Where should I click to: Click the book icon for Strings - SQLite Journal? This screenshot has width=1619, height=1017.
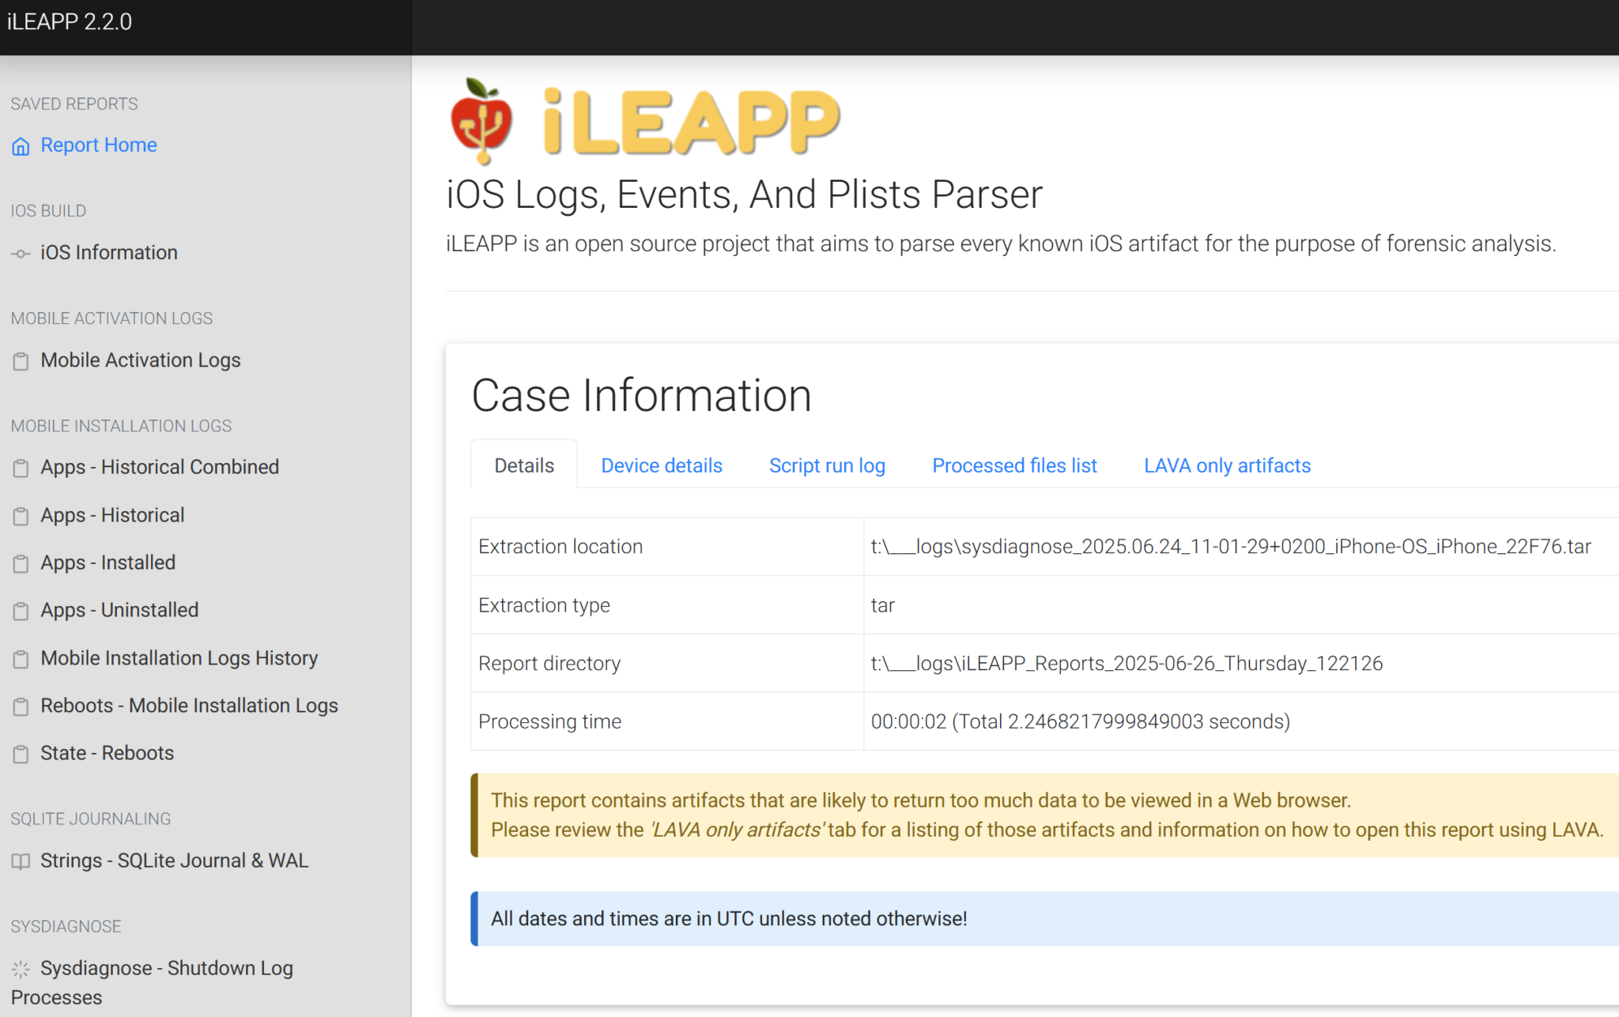coord(21,861)
